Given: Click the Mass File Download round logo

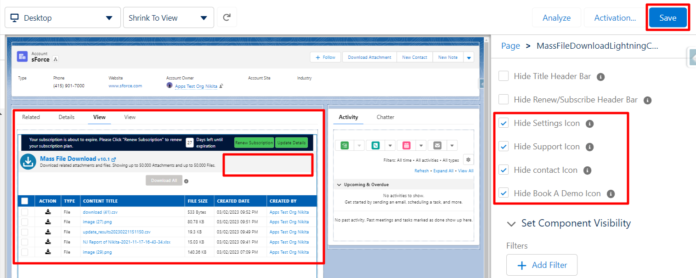Looking at the screenshot, I should pos(28,162).
